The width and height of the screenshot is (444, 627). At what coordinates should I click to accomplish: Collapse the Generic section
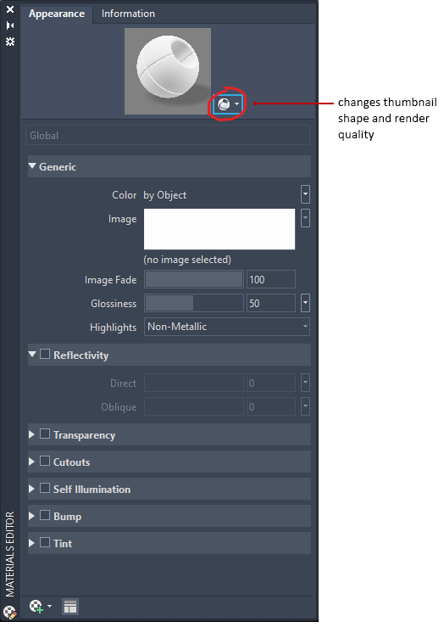click(x=32, y=165)
